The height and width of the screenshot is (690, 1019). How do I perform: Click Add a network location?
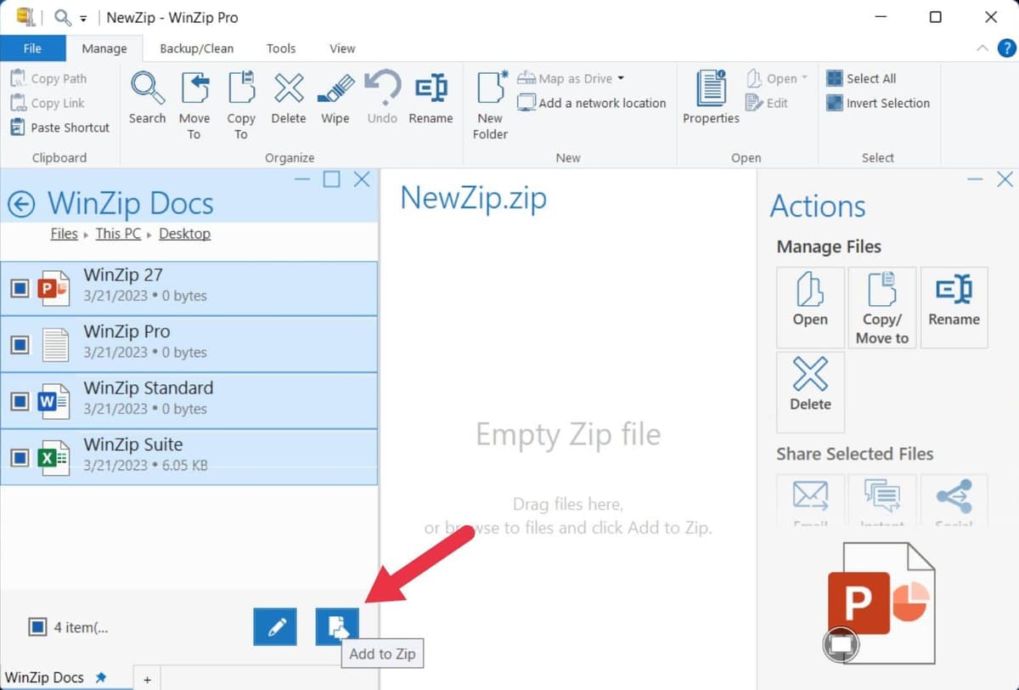coord(601,103)
